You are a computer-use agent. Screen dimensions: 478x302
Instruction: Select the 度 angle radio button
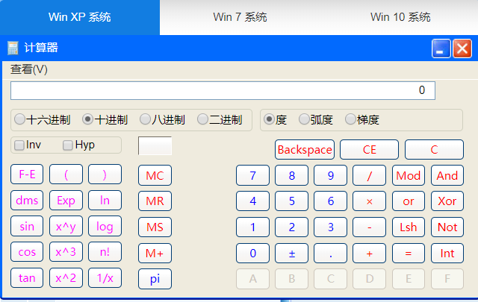269,119
